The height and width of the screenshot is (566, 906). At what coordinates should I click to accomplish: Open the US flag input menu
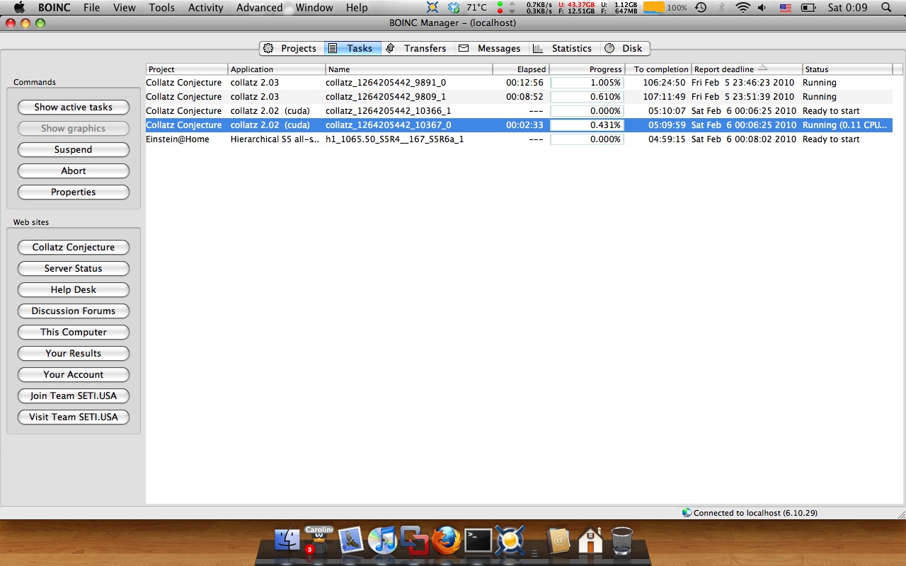click(785, 8)
